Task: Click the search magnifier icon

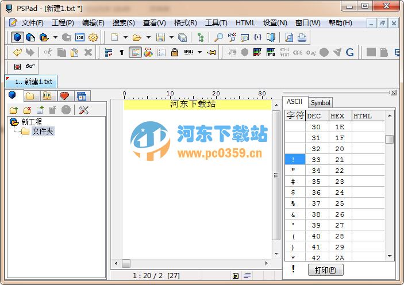Action: (x=218, y=37)
